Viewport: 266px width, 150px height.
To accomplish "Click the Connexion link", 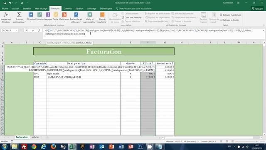I will 228,3.
